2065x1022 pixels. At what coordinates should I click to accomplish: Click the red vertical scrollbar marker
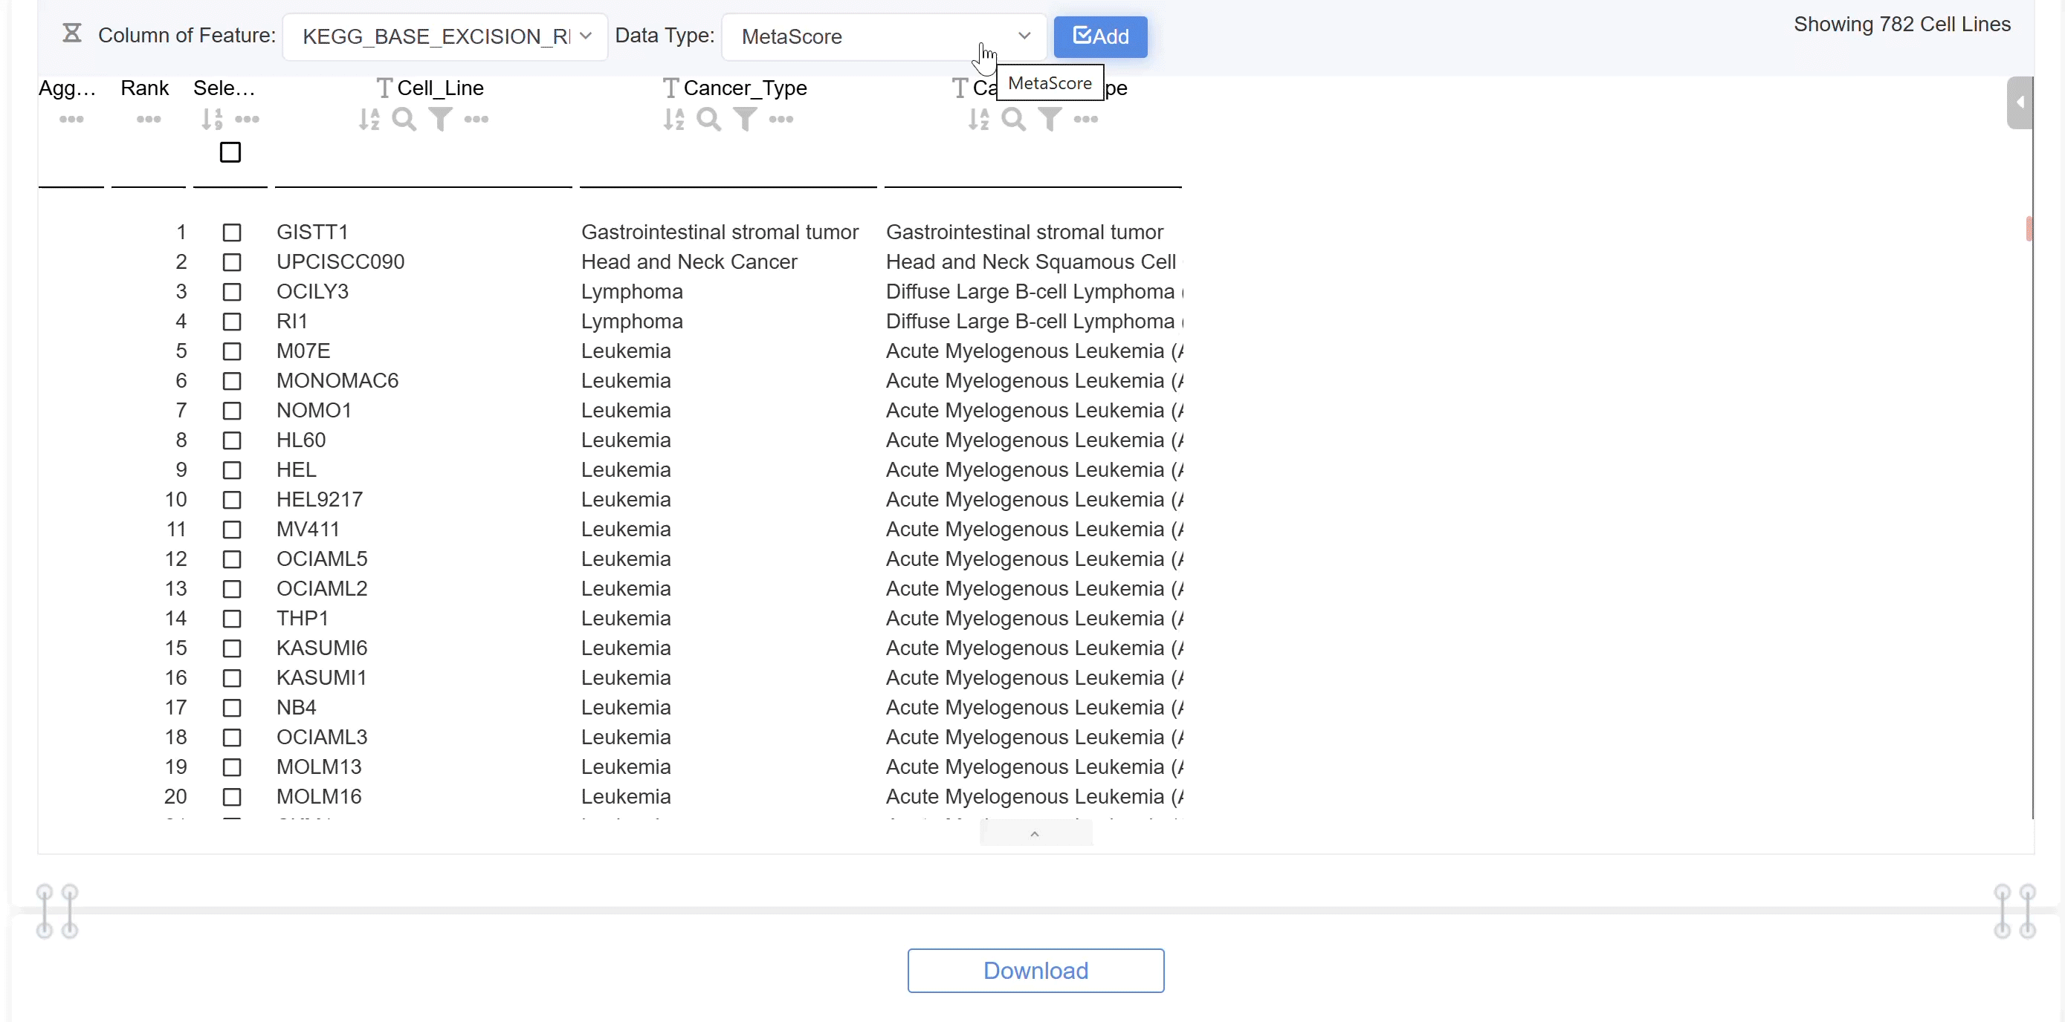tap(2028, 228)
